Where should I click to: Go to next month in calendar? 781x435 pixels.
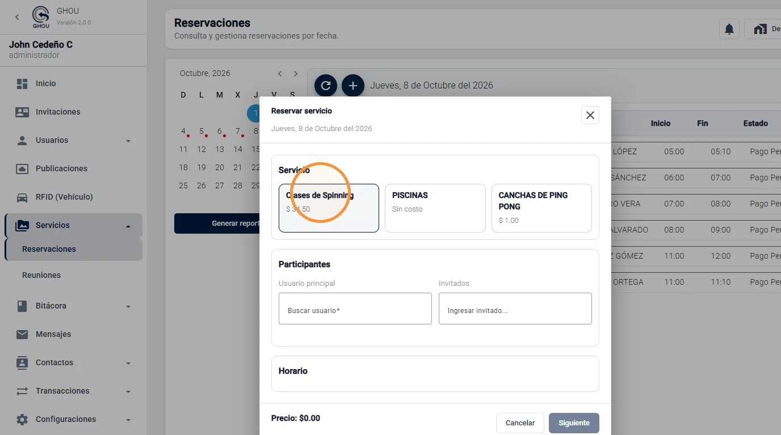pyautogui.click(x=296, y=74)
